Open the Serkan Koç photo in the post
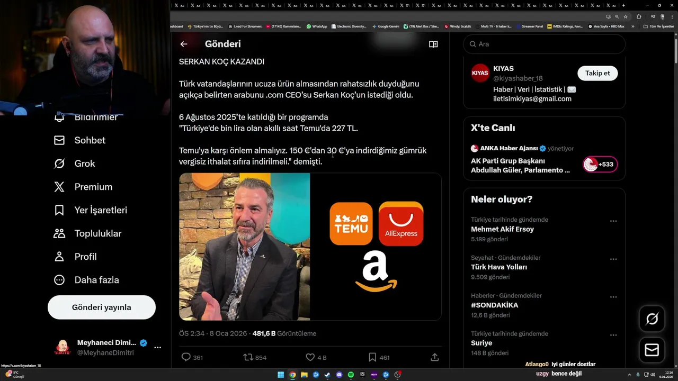The height and width of the screenshot is (381, 678). click(x=245, y=247)
